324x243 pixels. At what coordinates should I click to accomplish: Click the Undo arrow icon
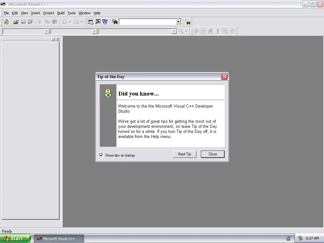point(65,22)
